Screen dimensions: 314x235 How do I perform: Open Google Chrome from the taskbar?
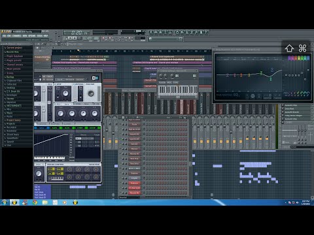(35, 202)
